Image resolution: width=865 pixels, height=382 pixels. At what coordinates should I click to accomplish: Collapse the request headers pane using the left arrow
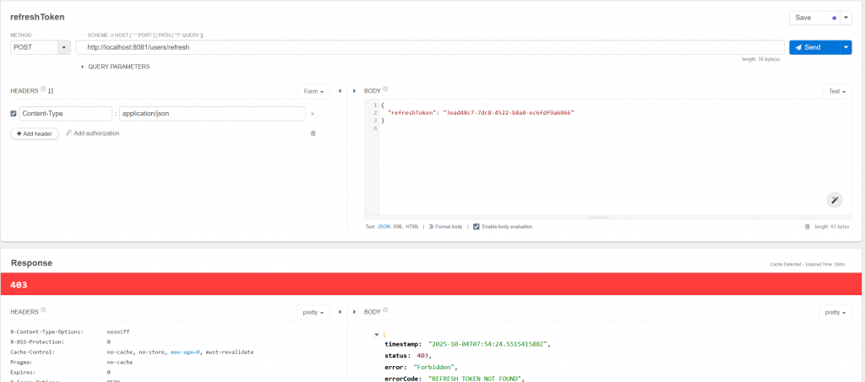340,91
